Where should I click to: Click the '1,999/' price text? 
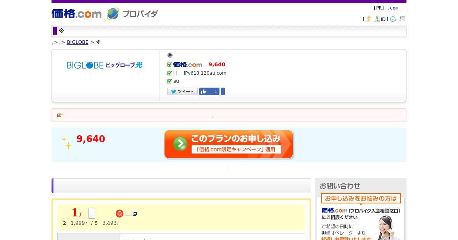[79, 223]
